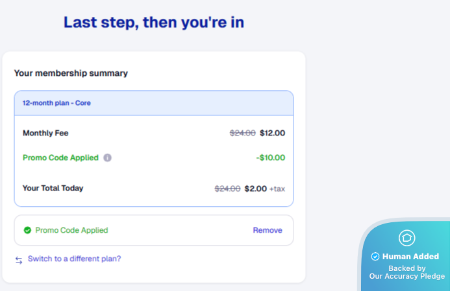The width and height of the screenshot is (450, 291).
Task: Select the "12-month plan - Core" header
Action: pos(56,103)
